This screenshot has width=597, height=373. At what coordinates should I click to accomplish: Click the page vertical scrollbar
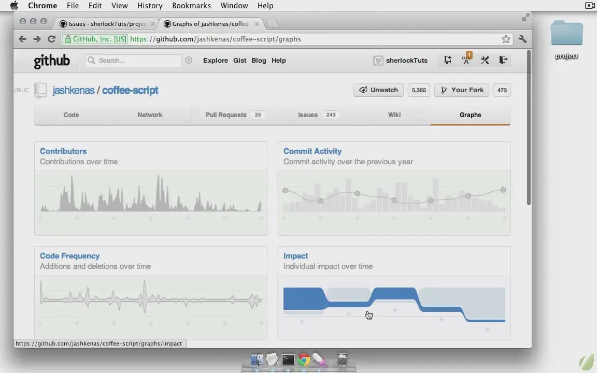[x=529, y=127]
